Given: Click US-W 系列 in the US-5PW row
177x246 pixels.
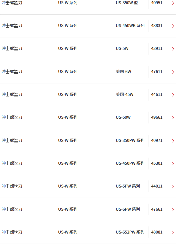Looking at the screenshot, I should pyautogui.click(x=68, y=186).
